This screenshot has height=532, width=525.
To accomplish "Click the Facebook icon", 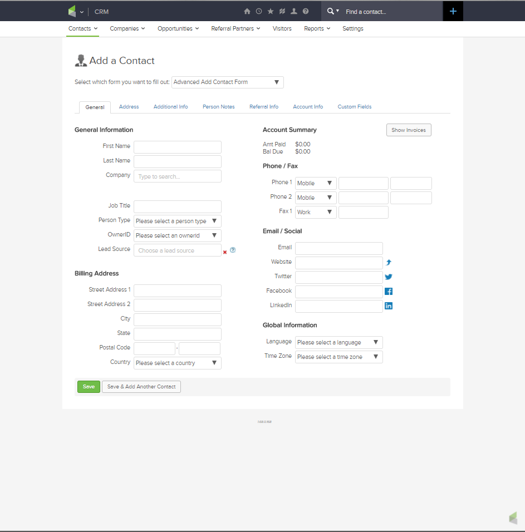I will pyautogui.click(x=389, y=292).
